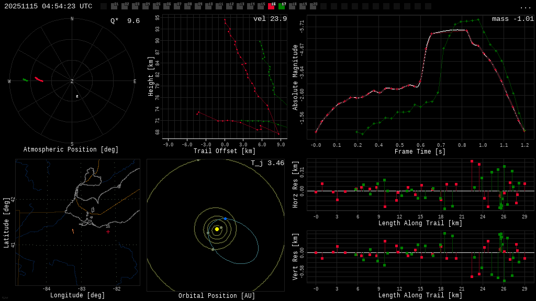Click Length Along Trail label under Horz plot
Viewport: 536px width, 301px height.
pyautogui.click(x=420, y=223)
